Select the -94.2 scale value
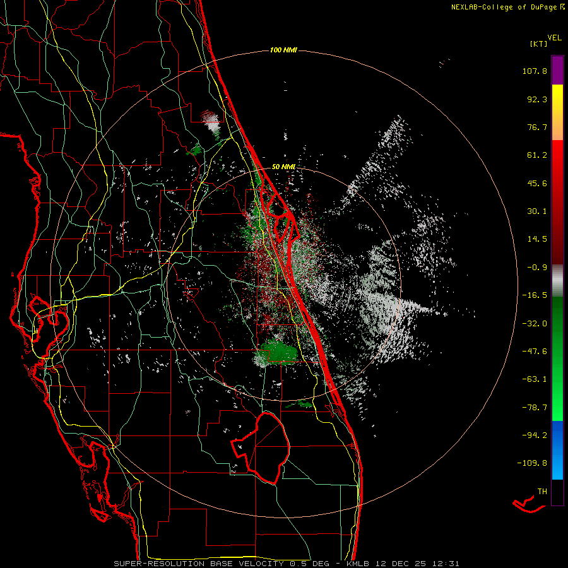The height and width of the screenshot is (568, 568). pyautogui.click(x=535, y=435)
